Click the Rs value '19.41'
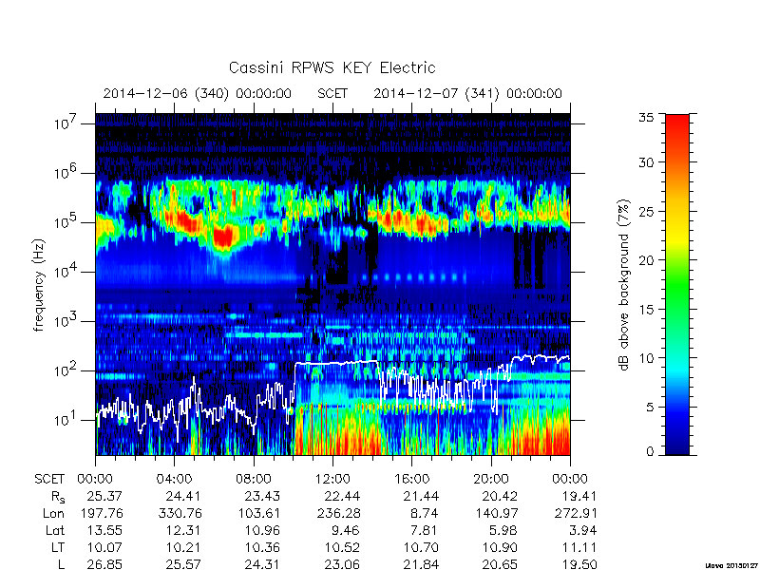Viewport: 760px width, 570px height. coord(579,496)
